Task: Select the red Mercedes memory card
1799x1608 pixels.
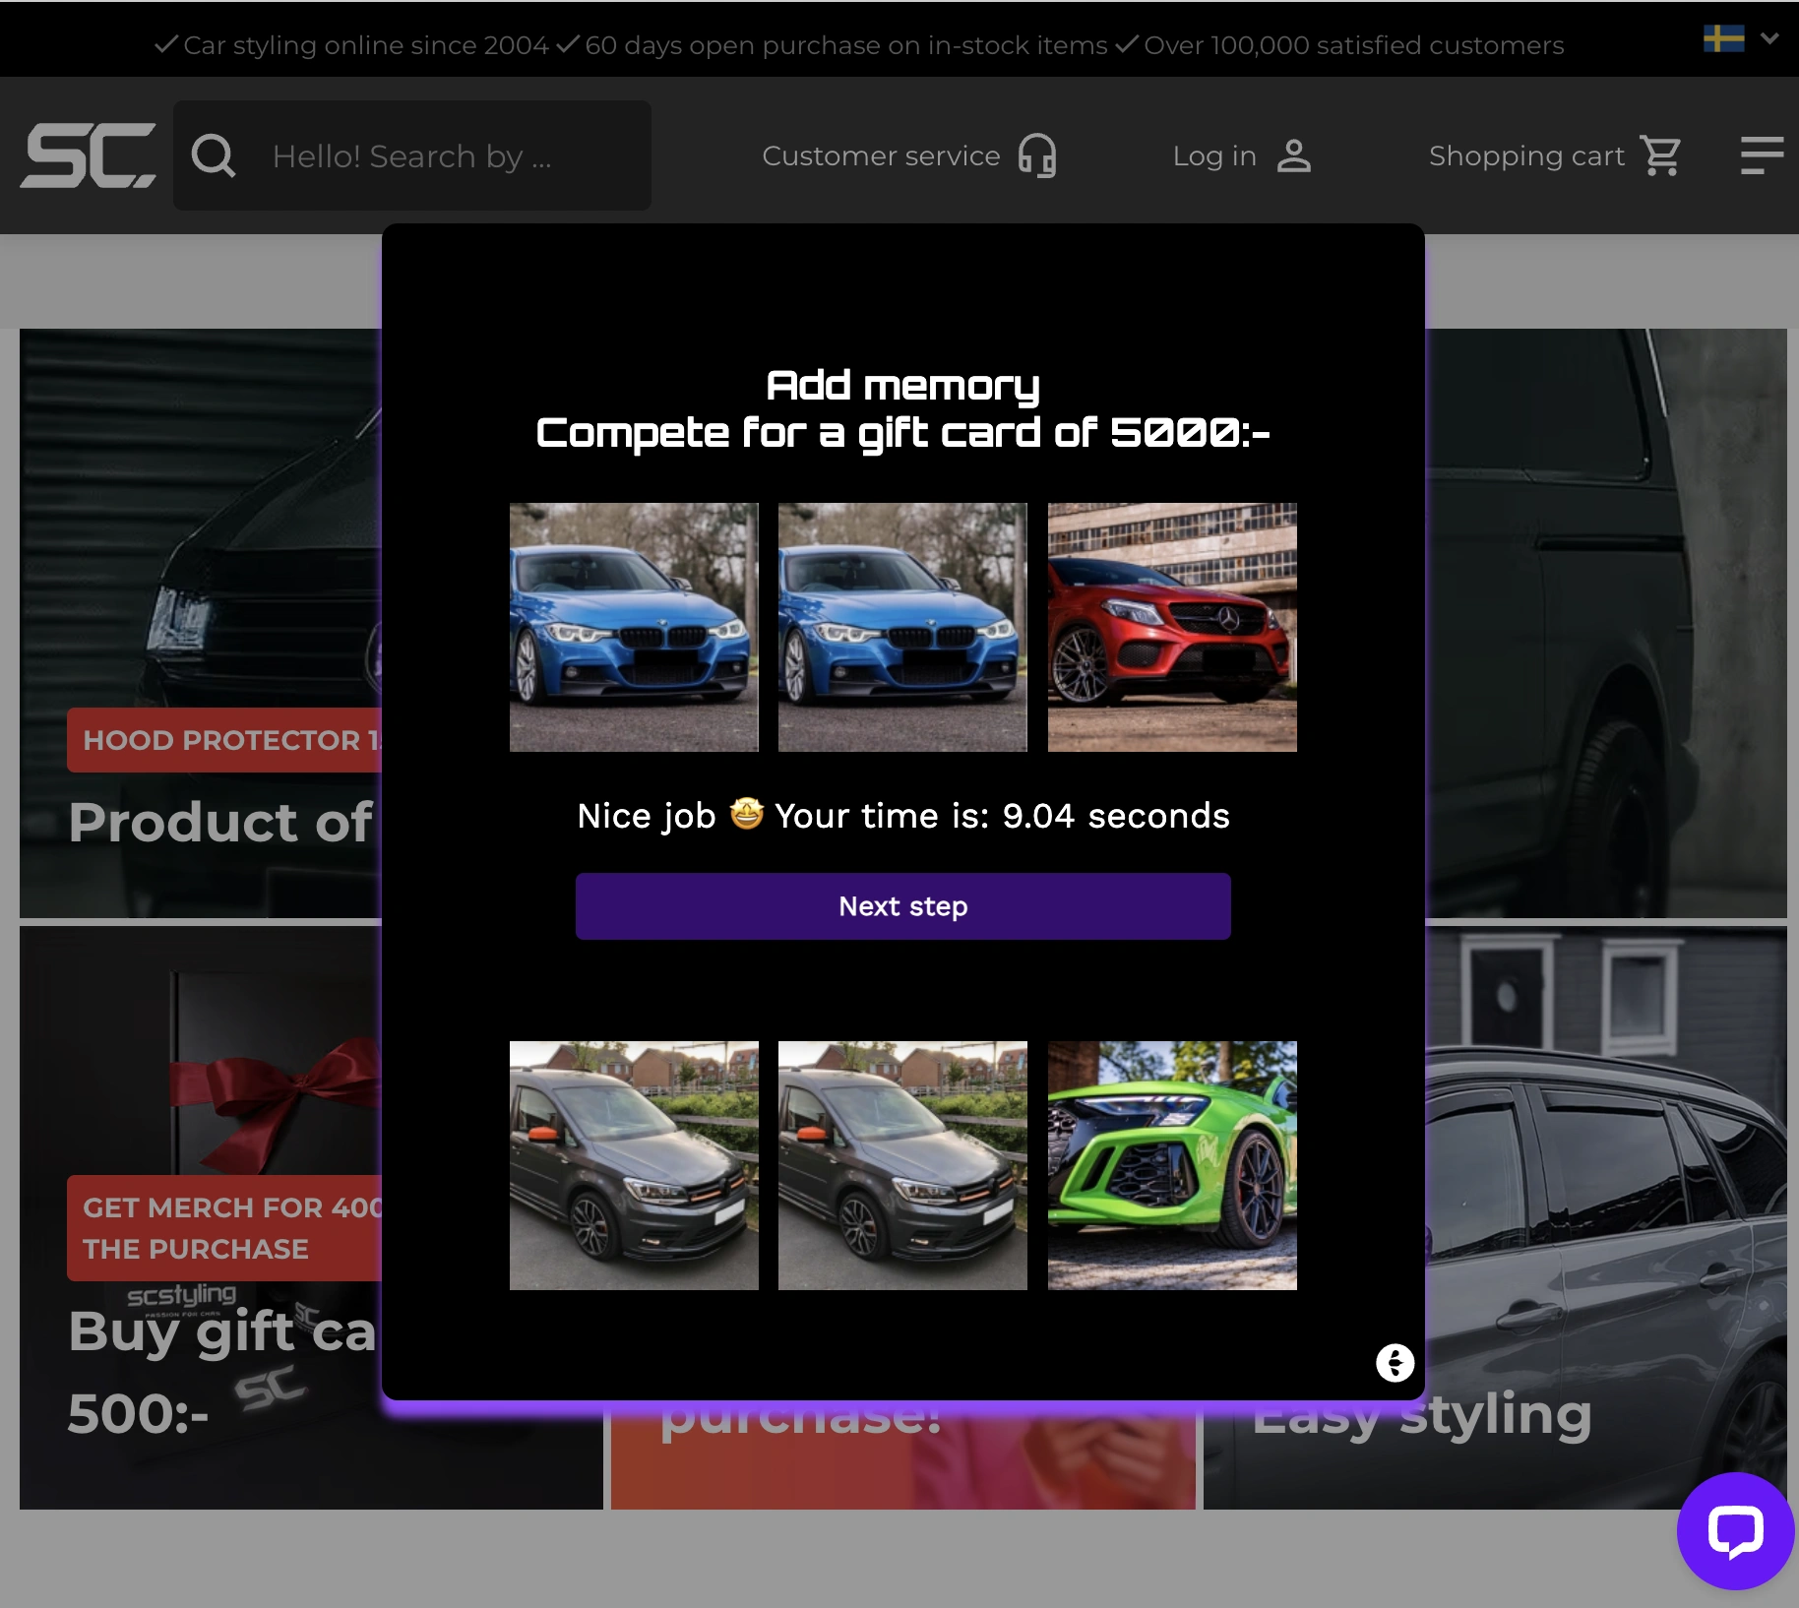Action: click(x=1172, y=628)
